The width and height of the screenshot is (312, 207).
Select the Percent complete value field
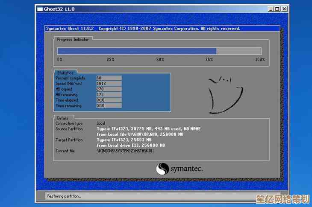click(109, 78)
